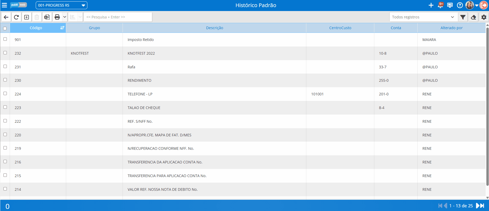
Task: Open the hamburger main menu
Action: (4, 5)
